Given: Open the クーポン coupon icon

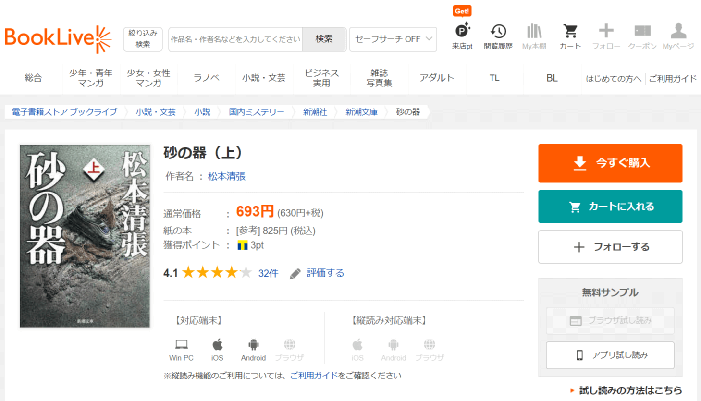Looking at the screenshot, I should (642, 32).
